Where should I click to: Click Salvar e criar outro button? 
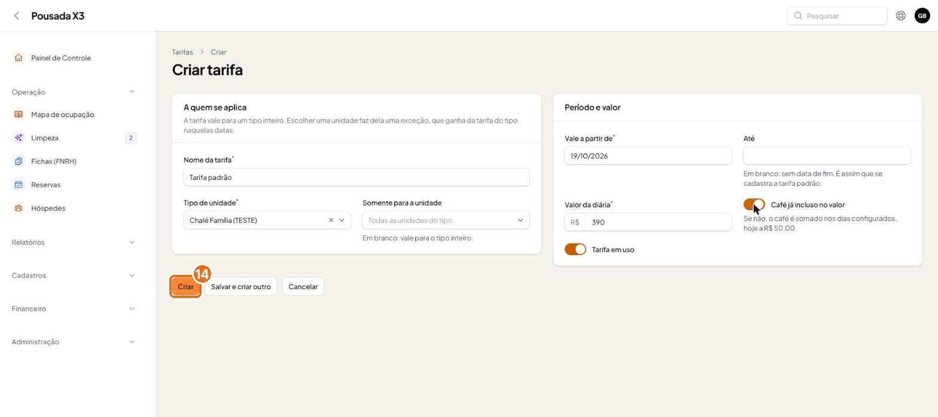pyautogui.click(x=240, y=287)
